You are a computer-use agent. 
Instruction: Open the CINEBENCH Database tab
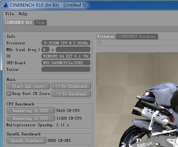[x=137, y=36]
